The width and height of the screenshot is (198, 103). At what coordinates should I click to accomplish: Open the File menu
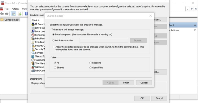(7, 9)
